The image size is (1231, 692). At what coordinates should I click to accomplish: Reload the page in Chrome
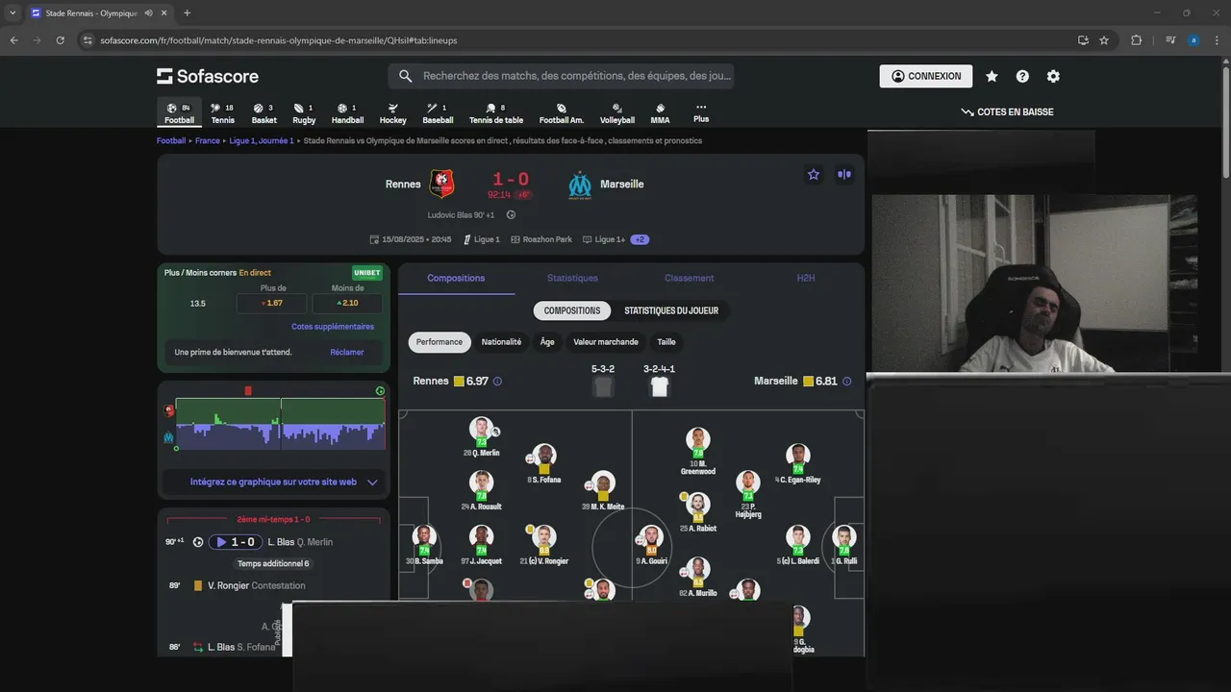tap(60, 40)
